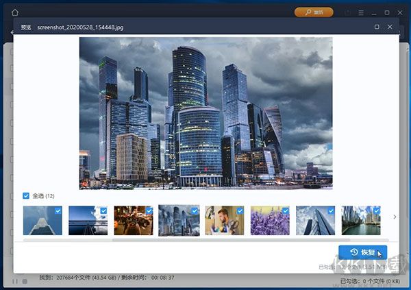
Task: Close the screenshot preview dialog
Action: coord(390,27)
